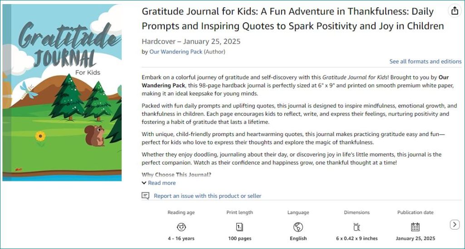Click the 4 - 16 years value
Image resolution: width=465 pixels, height=249 pixels.
tap(181, 239)
